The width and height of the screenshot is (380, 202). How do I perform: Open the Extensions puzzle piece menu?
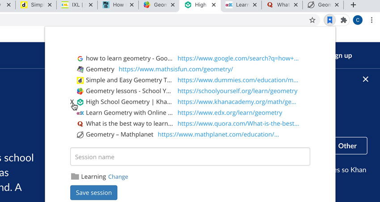343,20
